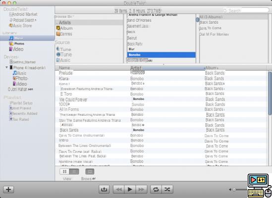Select artist Bonobo in list
The image size is (272, 198).
(x=161, y=55)
